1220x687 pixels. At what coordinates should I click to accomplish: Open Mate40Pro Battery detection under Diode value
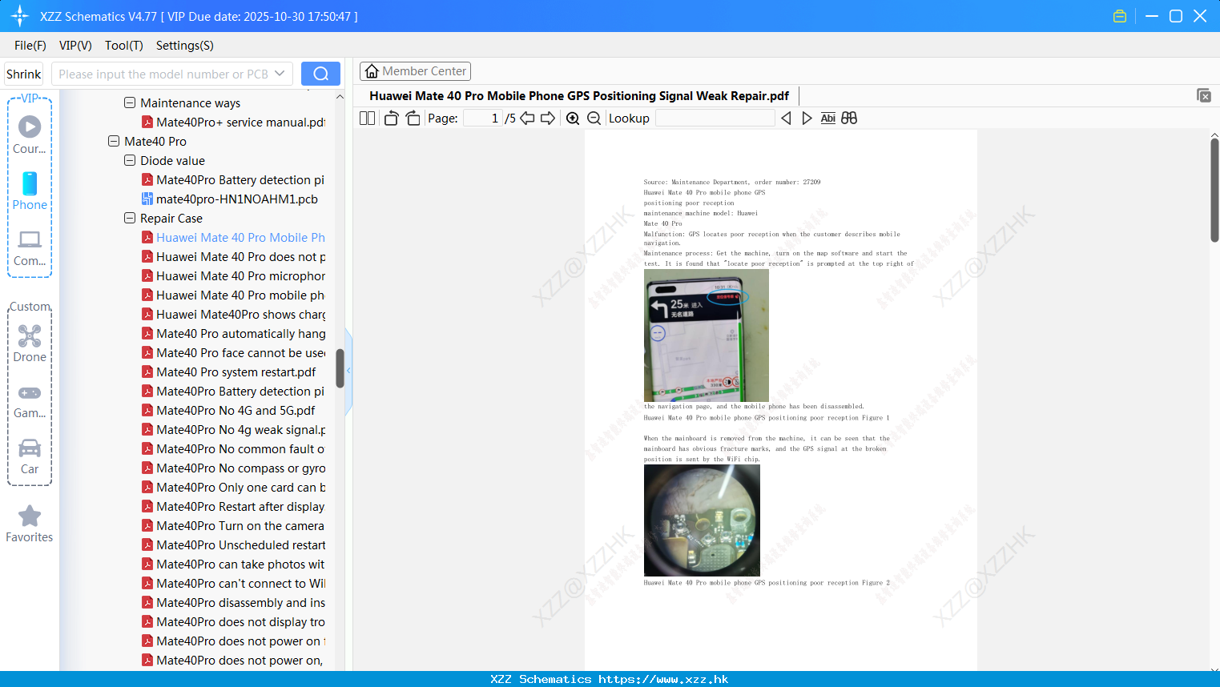click(233, 179)
